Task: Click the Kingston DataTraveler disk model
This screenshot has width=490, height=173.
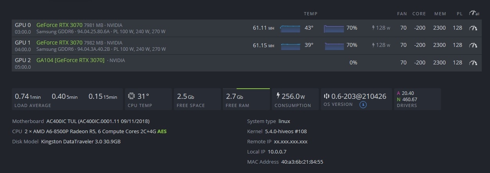Action: [81, 142]
